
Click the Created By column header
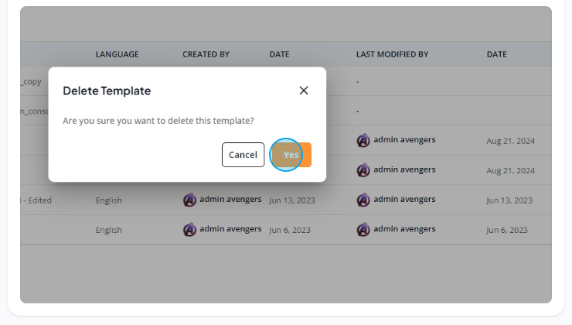(206, 54)
